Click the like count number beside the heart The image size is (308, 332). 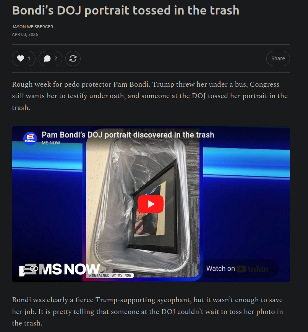coord(29,59)
